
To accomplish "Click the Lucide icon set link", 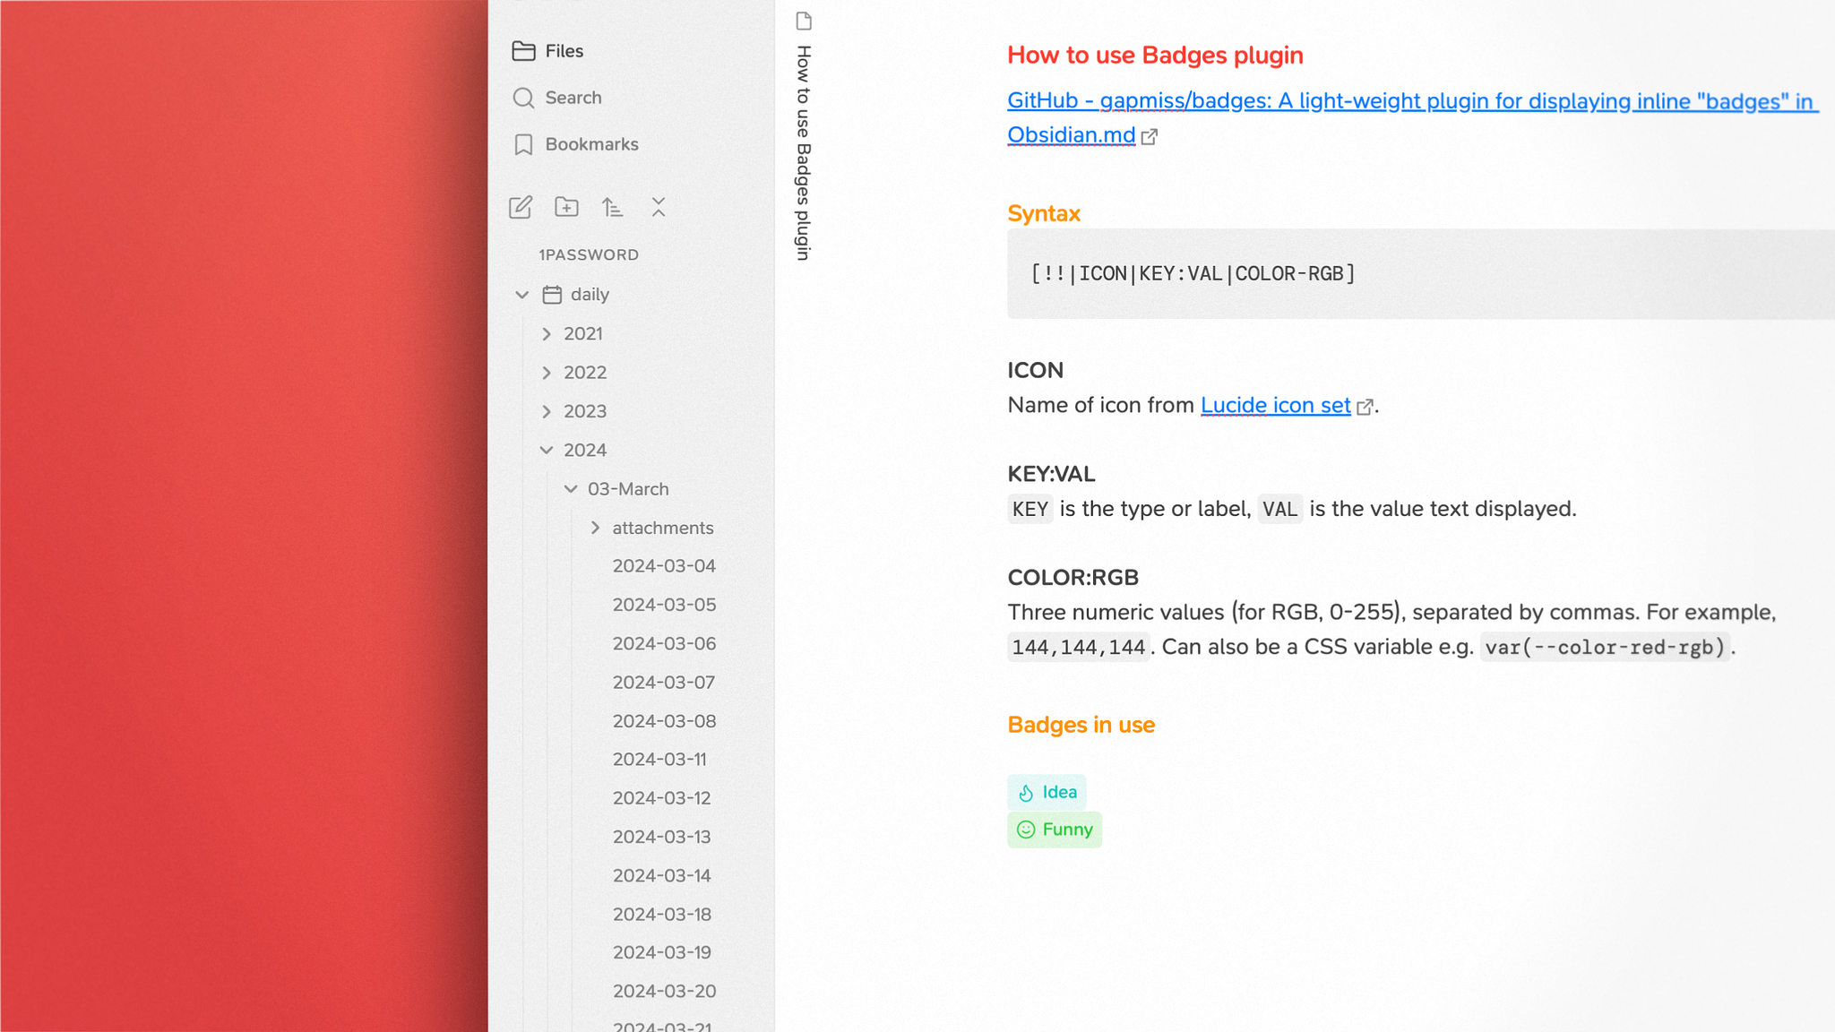I will (x=1275, y=403).
